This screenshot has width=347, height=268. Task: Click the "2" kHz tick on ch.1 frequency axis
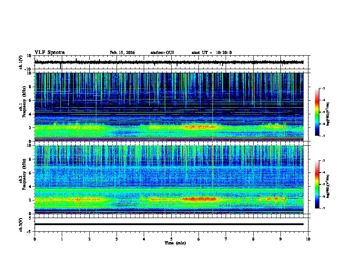[x=30, y=128]
